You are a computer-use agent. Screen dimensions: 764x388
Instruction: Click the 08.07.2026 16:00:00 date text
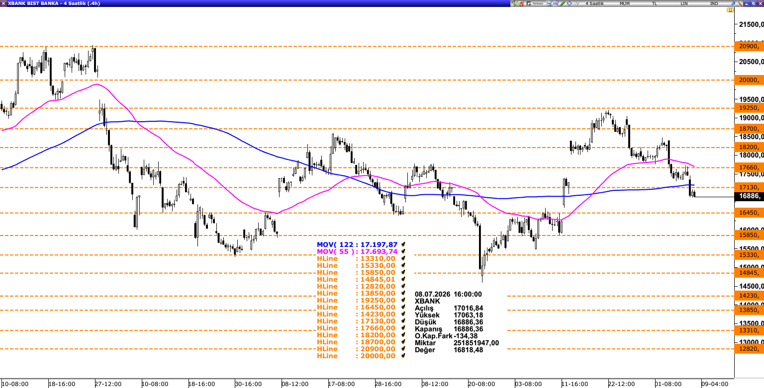coord(448,294)
